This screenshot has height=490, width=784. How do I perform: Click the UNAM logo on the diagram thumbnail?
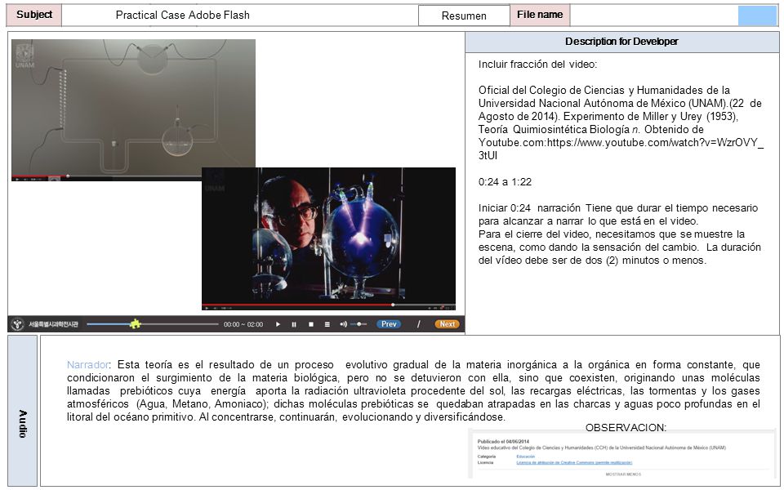[24, 55]
